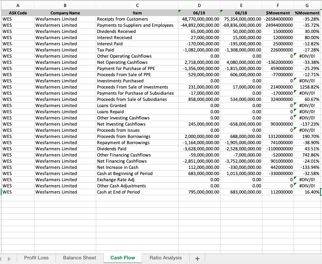Viewport: 322px width, 264px height.
Task: Select the Interest Paid cell
Action: coord(137,44)
